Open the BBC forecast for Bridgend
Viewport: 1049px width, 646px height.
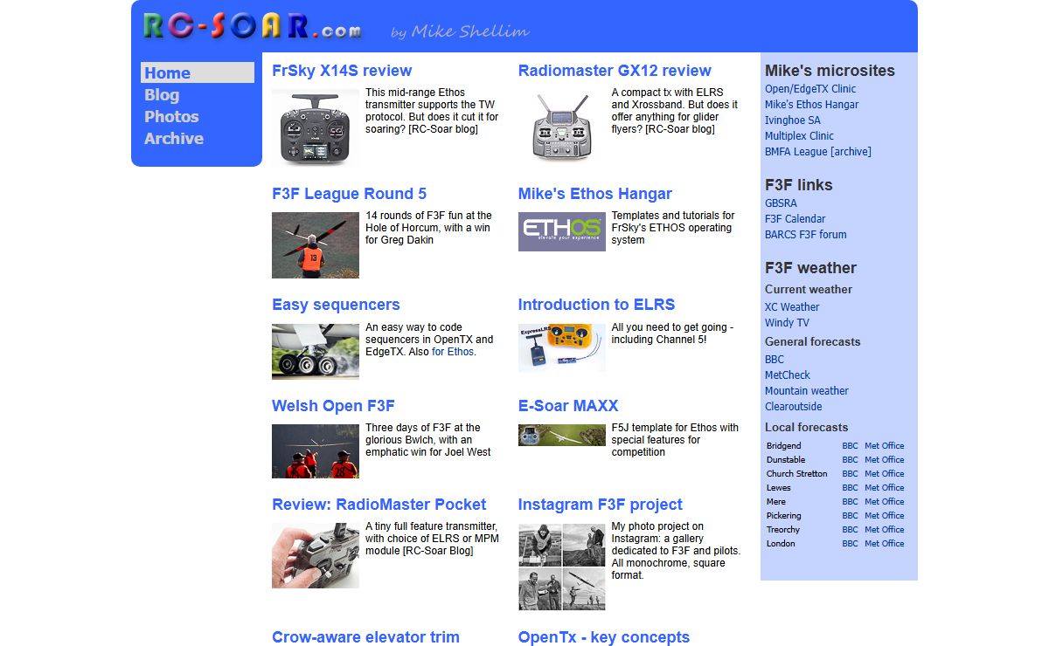click(851, 446)
